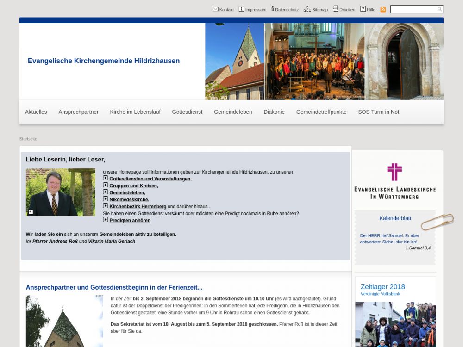Open the Predigten anhören link

(130, 221)
